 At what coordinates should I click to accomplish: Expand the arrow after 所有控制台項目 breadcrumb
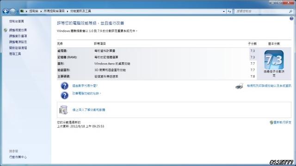[x=68, y=11]
